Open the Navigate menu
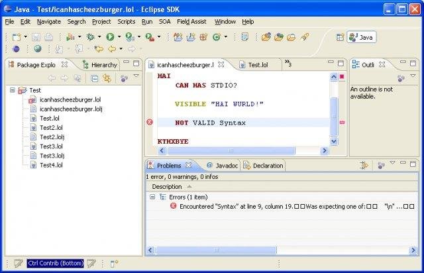This screenshot has height=273, width=424. coord(49,22)
